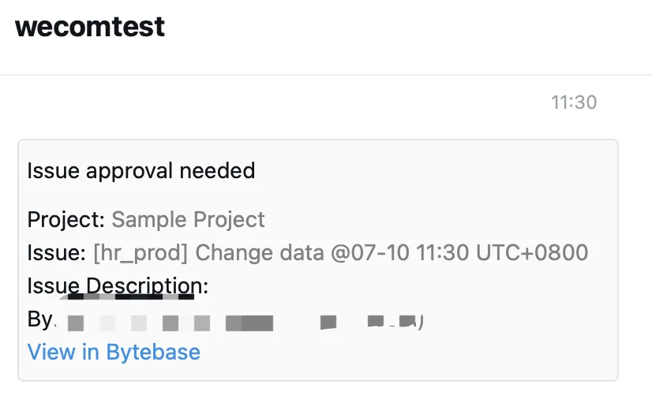Open the View in Bytebase link

tap(114, 352)
